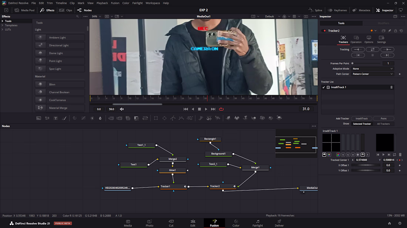407x228 pixels.
Task: Add Spot Light tool from effects list
Action: 60,69
